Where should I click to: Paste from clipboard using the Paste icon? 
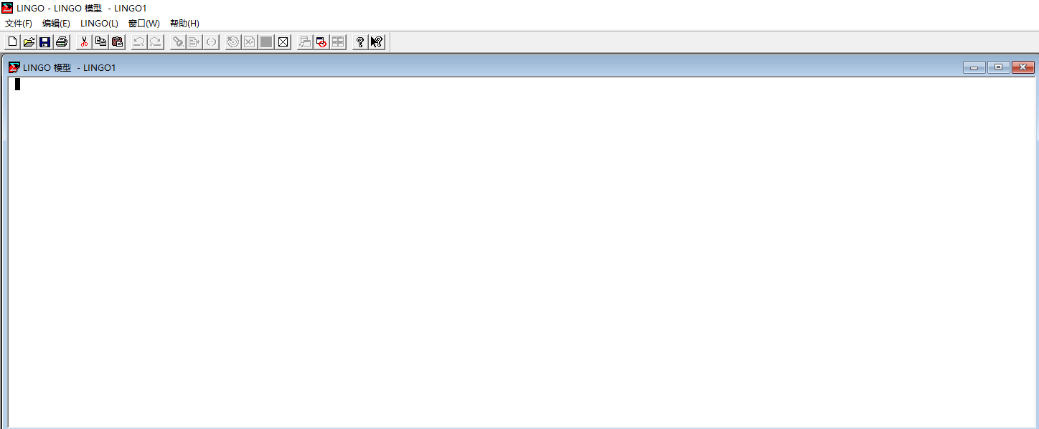pyautogui.click(x=117, y=42)
